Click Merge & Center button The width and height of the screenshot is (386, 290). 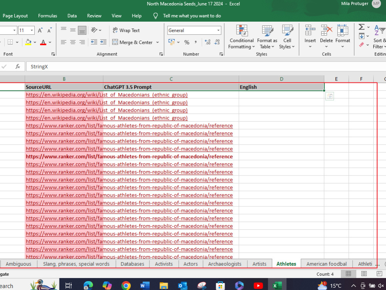tap(132, 42)
